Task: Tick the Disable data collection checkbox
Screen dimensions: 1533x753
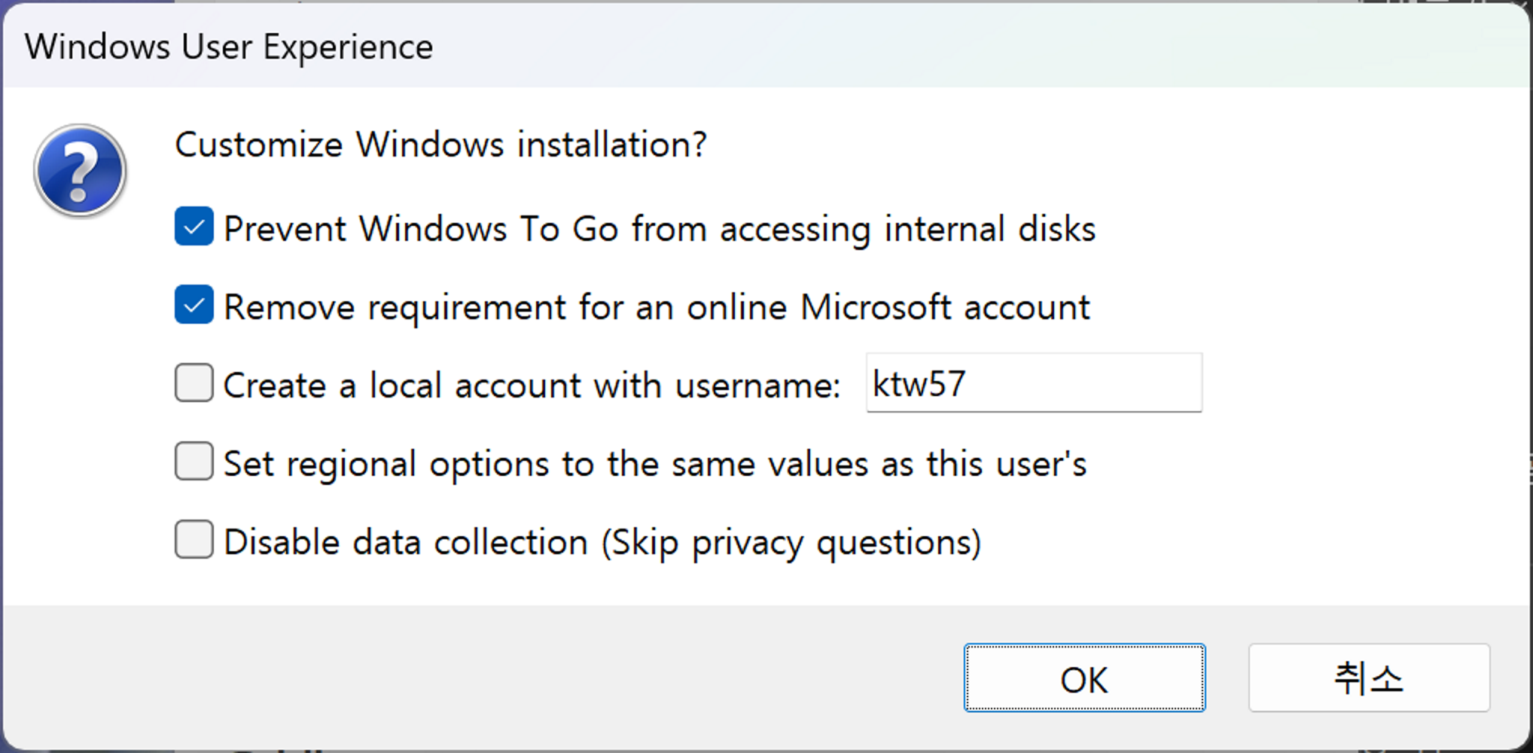Action: pyautogui.click(x=194, y=540)
